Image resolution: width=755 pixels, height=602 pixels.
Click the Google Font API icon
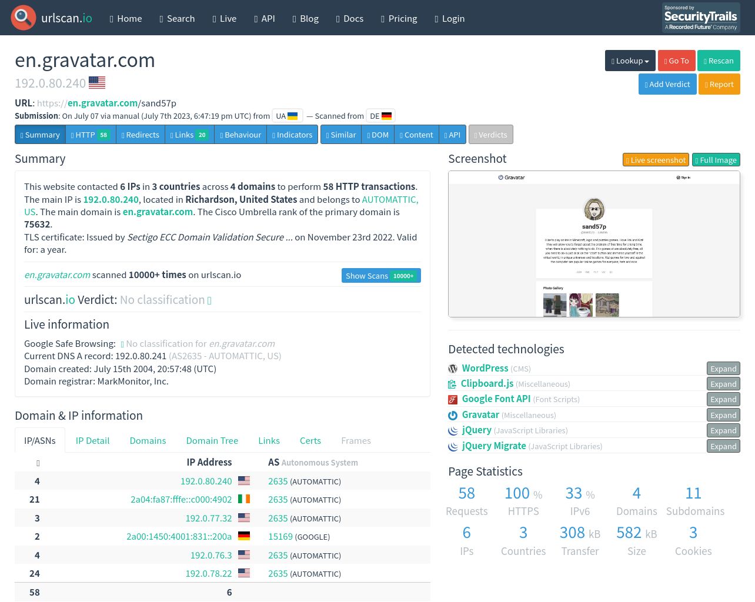pyautogui.click(x=453, y=400)
